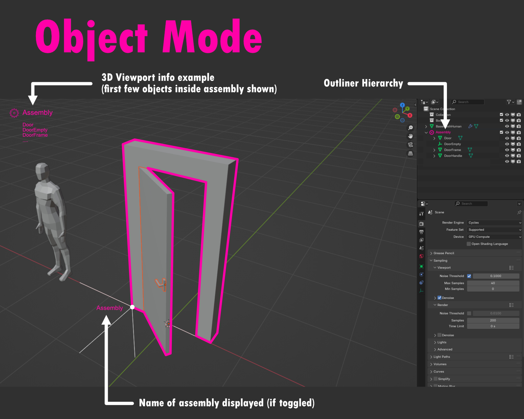Enable the Open Shading Language checkbox
The width and height of the screenshot is (524, 419).
[469, 244]
